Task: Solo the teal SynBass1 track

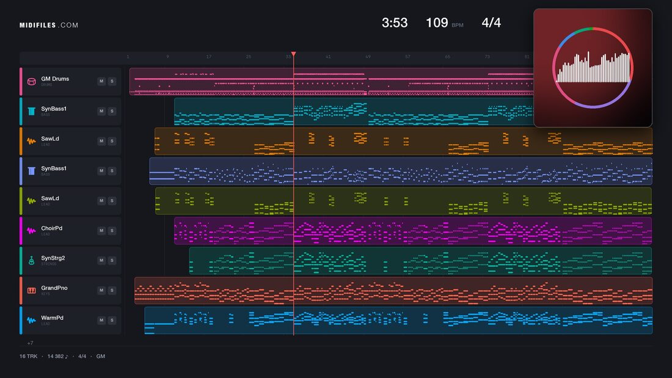Action: (x=112, y=111)
